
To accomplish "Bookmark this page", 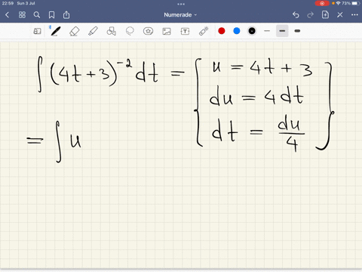I will [x=51, y=15].
